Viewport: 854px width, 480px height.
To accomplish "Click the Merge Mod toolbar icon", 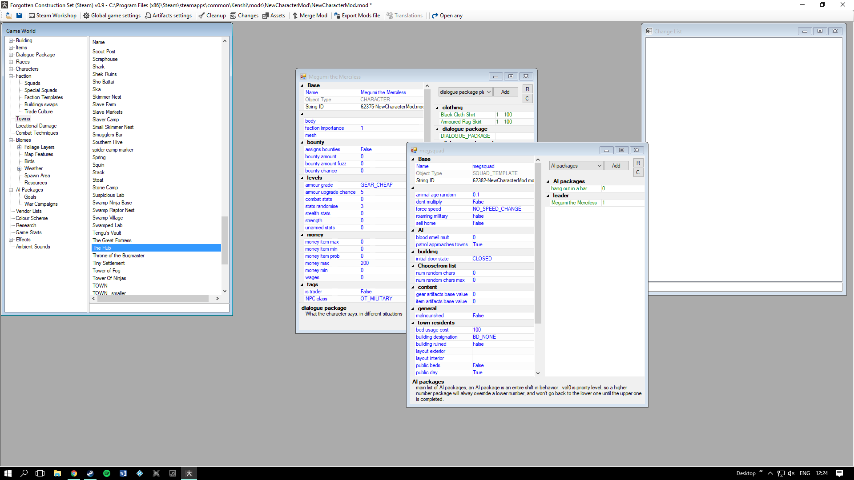I will (295, 16).
